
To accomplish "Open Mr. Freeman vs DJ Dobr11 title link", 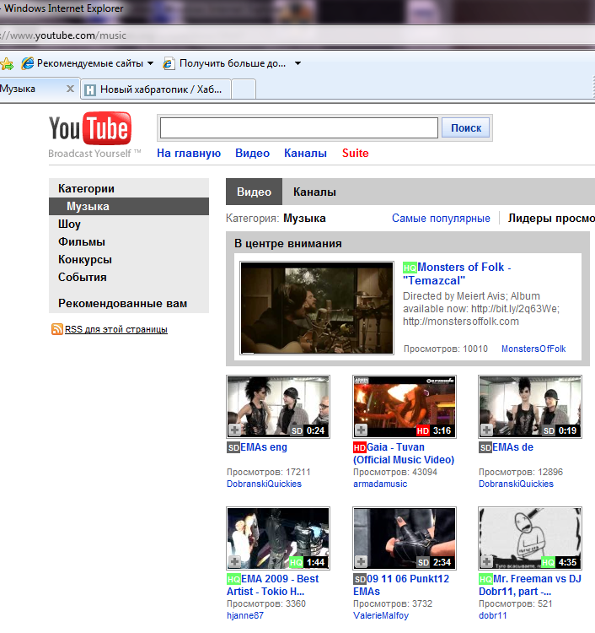I will pyautogui.click(x=530, y=585).
